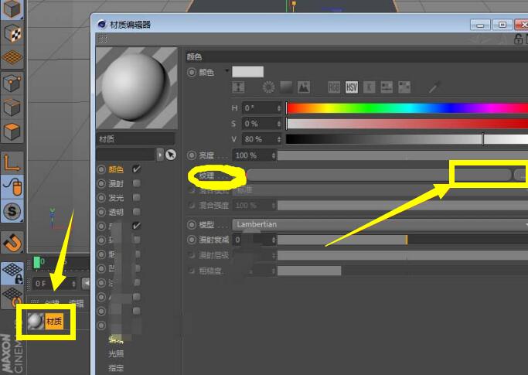
Task: Select the 颜色 channel in the list
Action: pyautogui.click(x=116, y=169)
